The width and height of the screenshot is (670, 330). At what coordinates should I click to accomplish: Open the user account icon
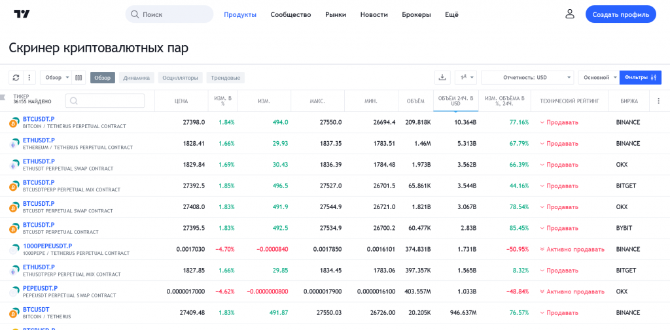tap(570, 14)
